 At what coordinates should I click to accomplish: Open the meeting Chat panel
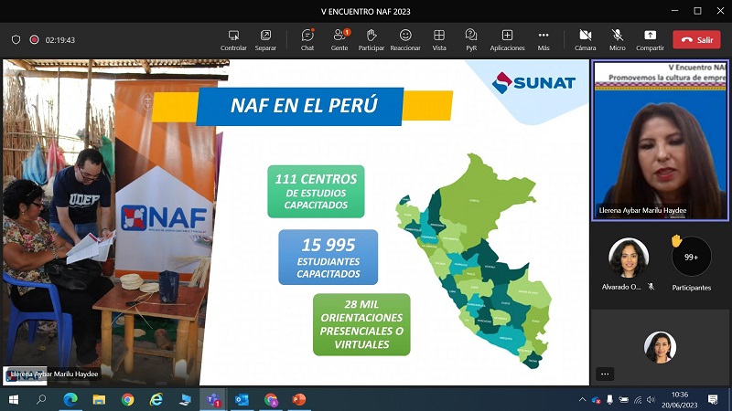click(307, 40)
